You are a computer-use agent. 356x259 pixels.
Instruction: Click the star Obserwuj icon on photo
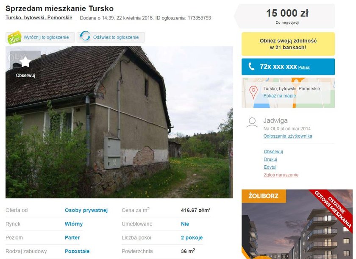pos(25,62)
